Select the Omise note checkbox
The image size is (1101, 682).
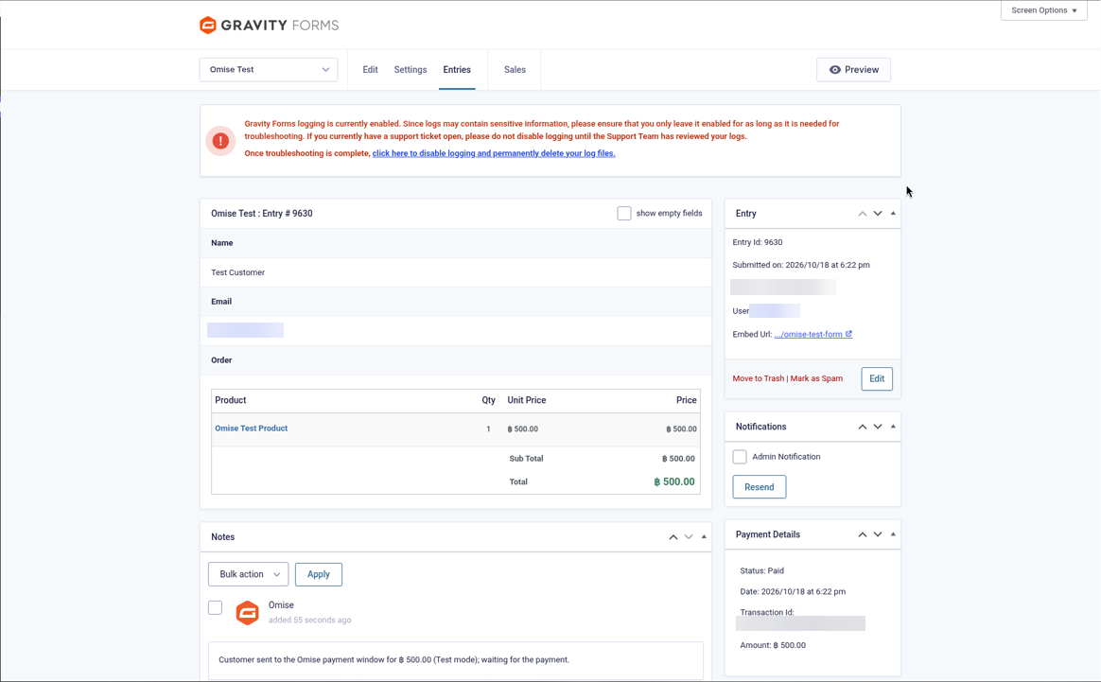pos(215,607)
